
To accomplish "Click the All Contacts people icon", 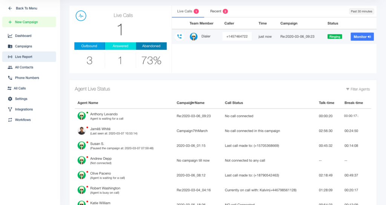I will [x=10, y=67].
